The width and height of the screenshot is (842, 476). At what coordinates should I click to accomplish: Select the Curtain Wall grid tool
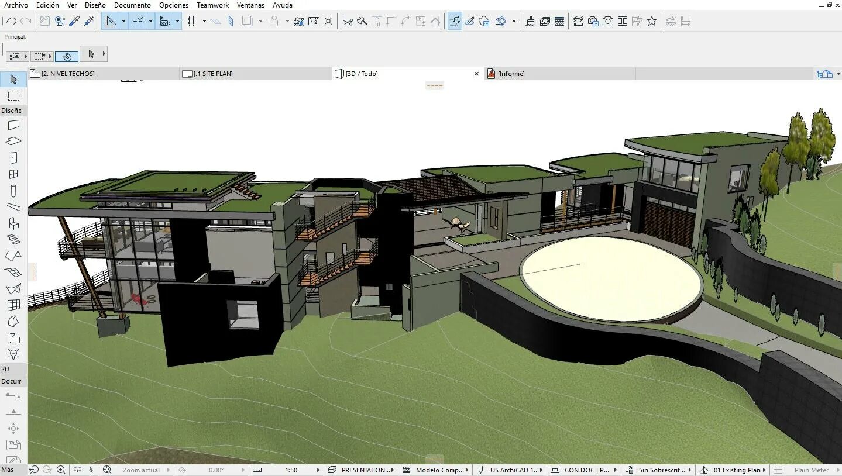(13, 305)
